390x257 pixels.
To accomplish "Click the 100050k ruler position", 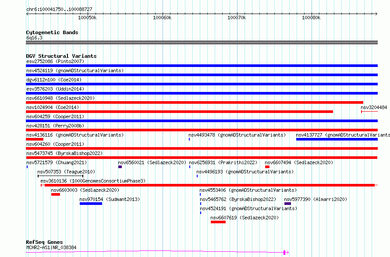I will coord(87,18).
